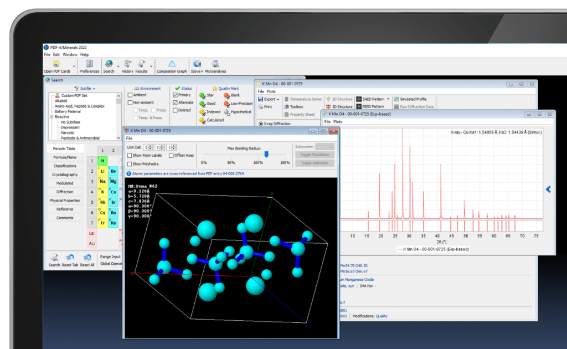567x349 pixels.
Task: Toggle the Blank quality mark
Action: [226, 95]
